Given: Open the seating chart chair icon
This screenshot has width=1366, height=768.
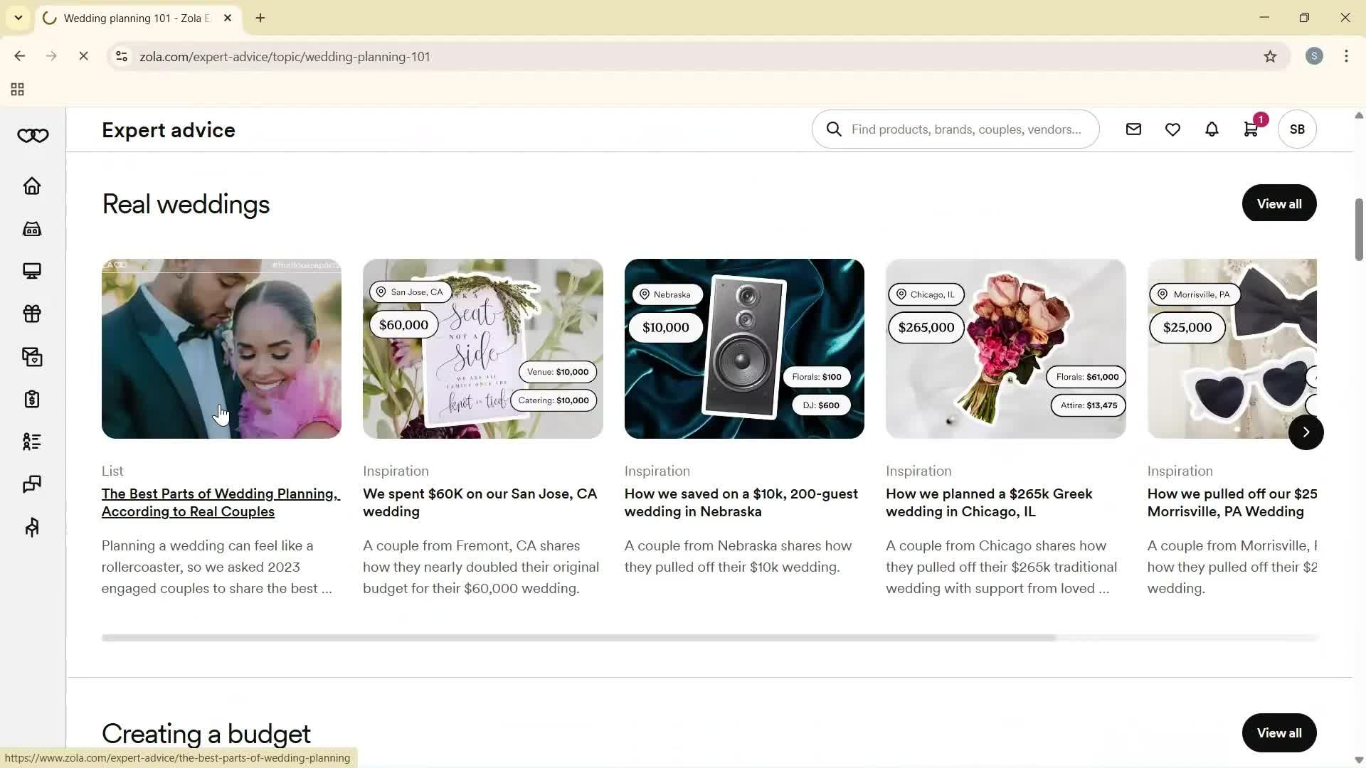Looking at the screenshot, I should 32,527.
